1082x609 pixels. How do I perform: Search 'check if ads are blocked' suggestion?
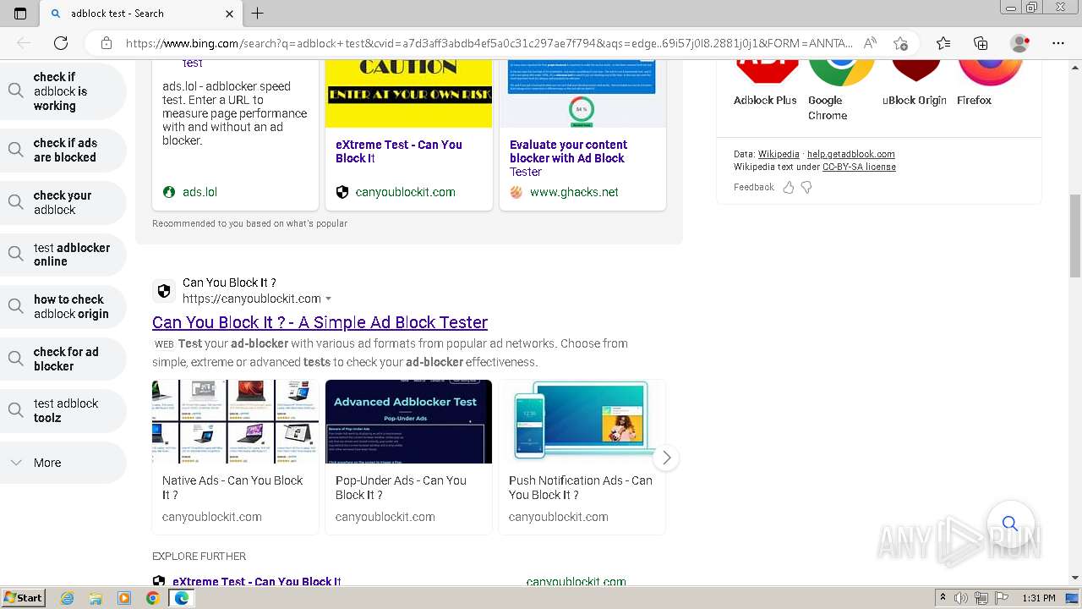point(63,150)
